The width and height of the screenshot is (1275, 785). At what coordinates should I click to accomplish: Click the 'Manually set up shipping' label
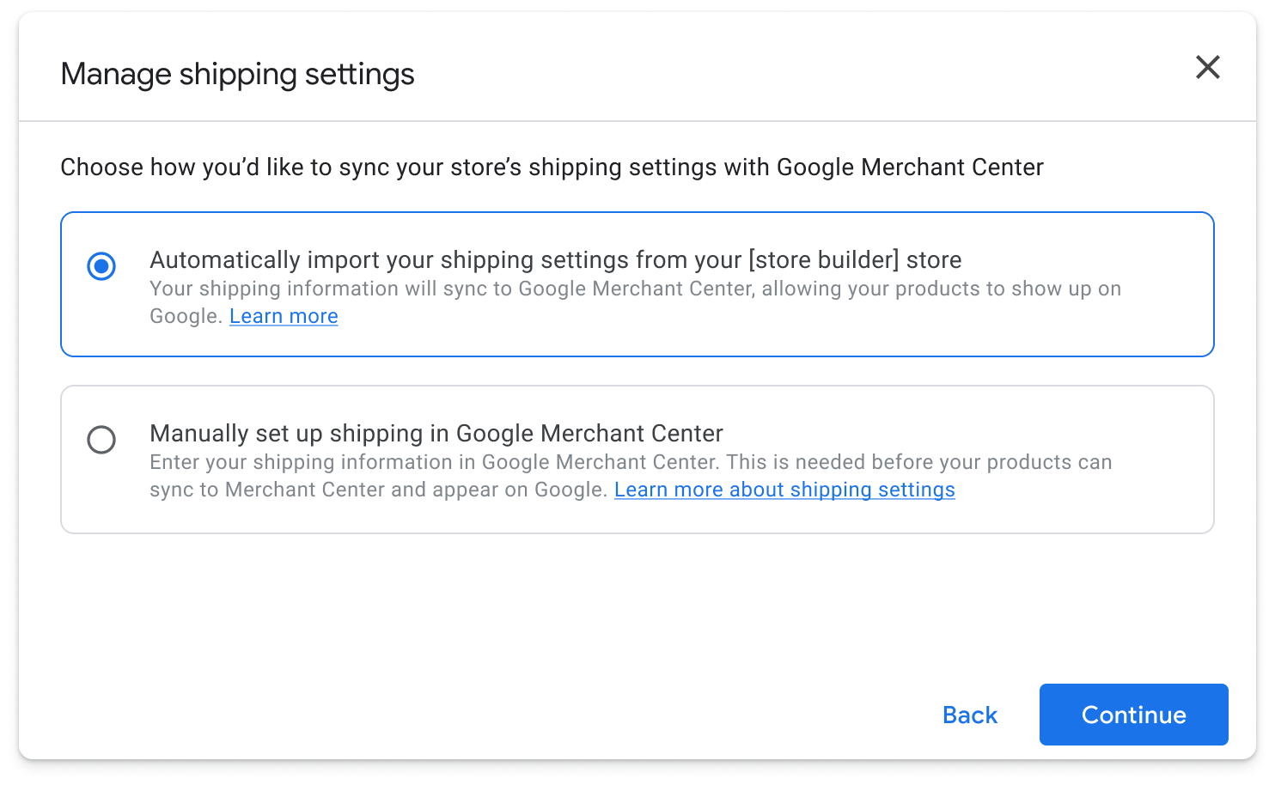(x=436, y=433)
